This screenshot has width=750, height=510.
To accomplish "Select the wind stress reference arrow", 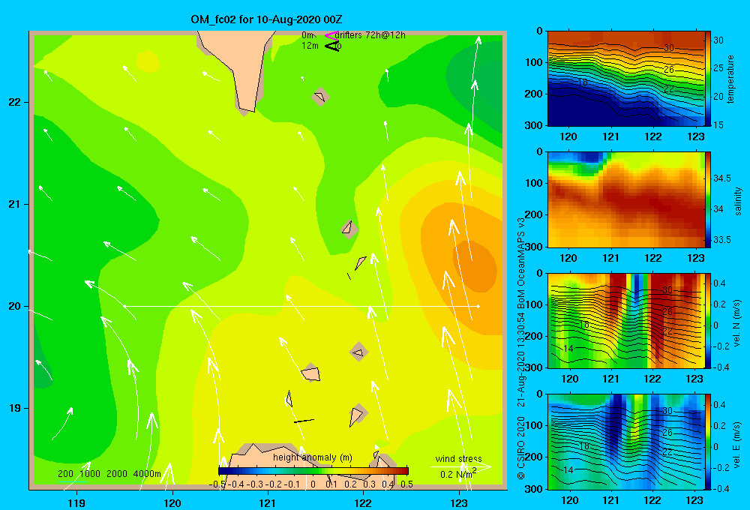I will pos(461,466).
